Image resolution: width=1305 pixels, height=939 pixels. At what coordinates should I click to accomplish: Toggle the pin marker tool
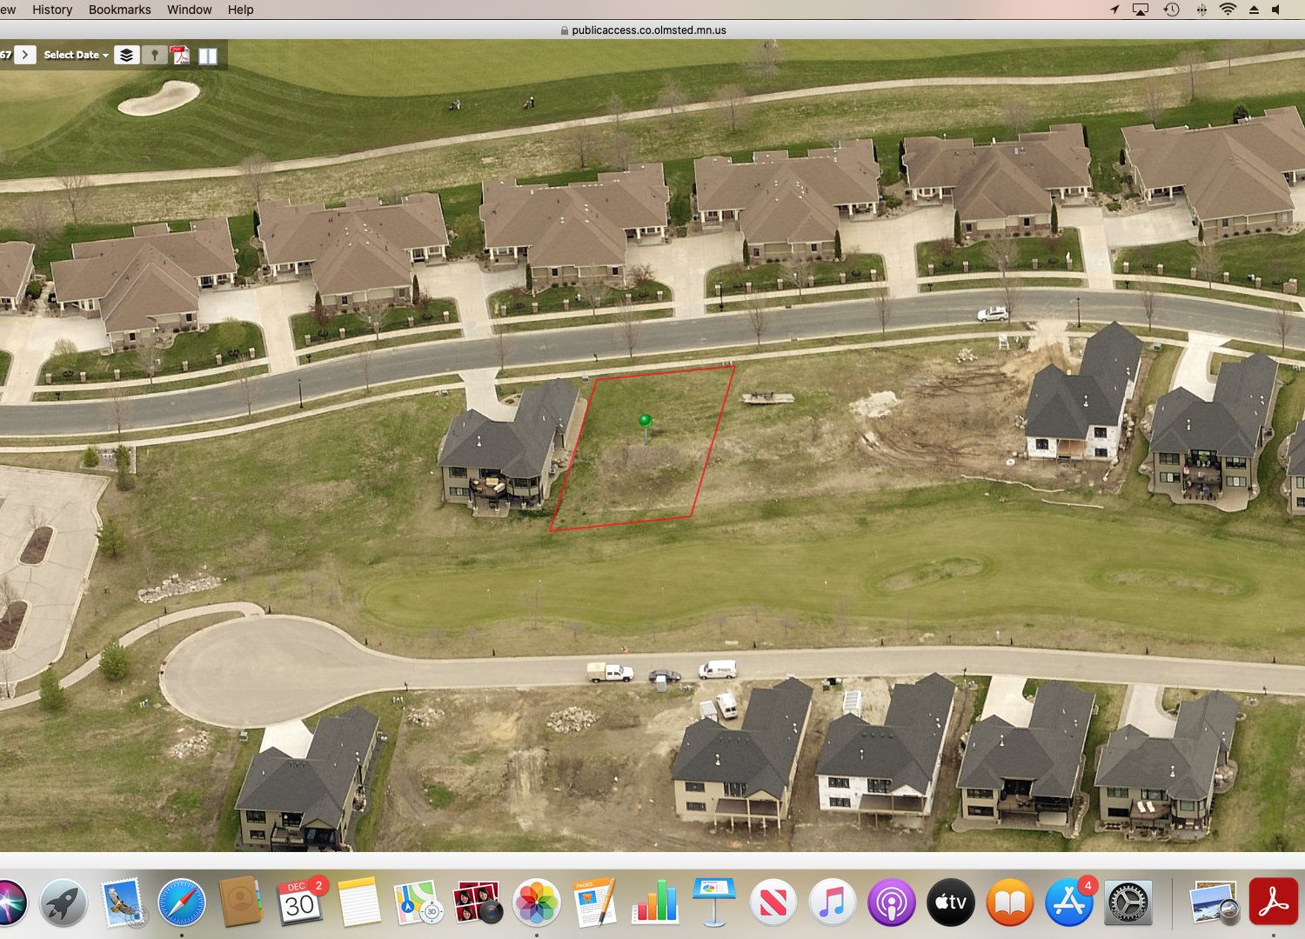154,55
